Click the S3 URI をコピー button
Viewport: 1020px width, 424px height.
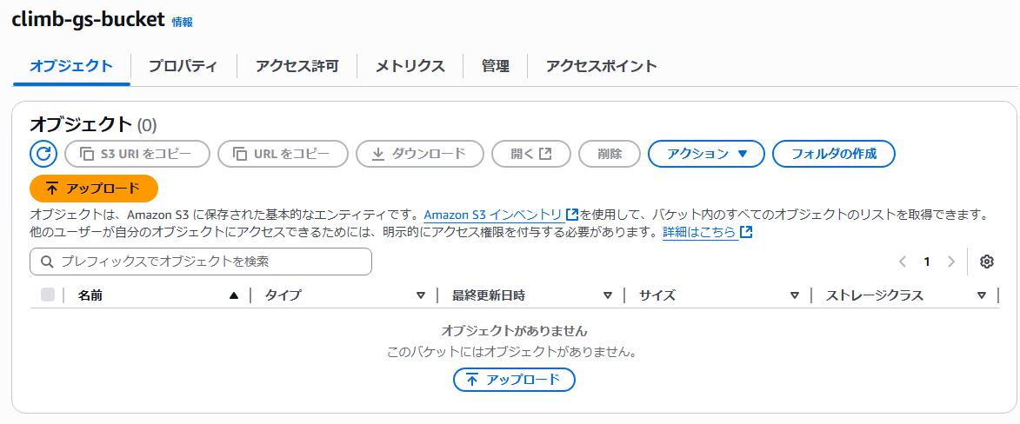point(137,154)
